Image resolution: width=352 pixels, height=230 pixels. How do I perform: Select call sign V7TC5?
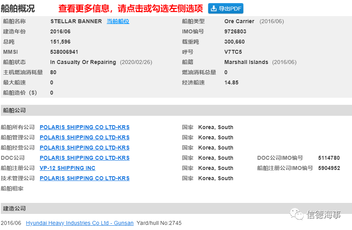(x=233, y=52)
